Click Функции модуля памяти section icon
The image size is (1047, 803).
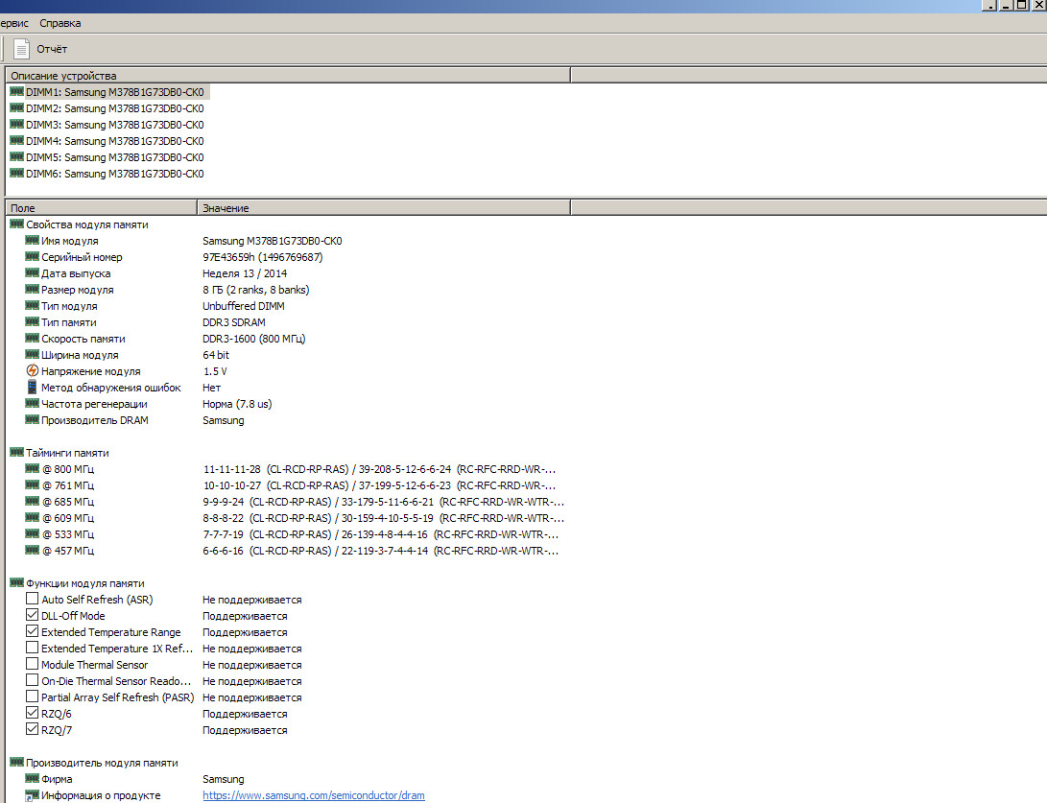click(x=16, y=582)
